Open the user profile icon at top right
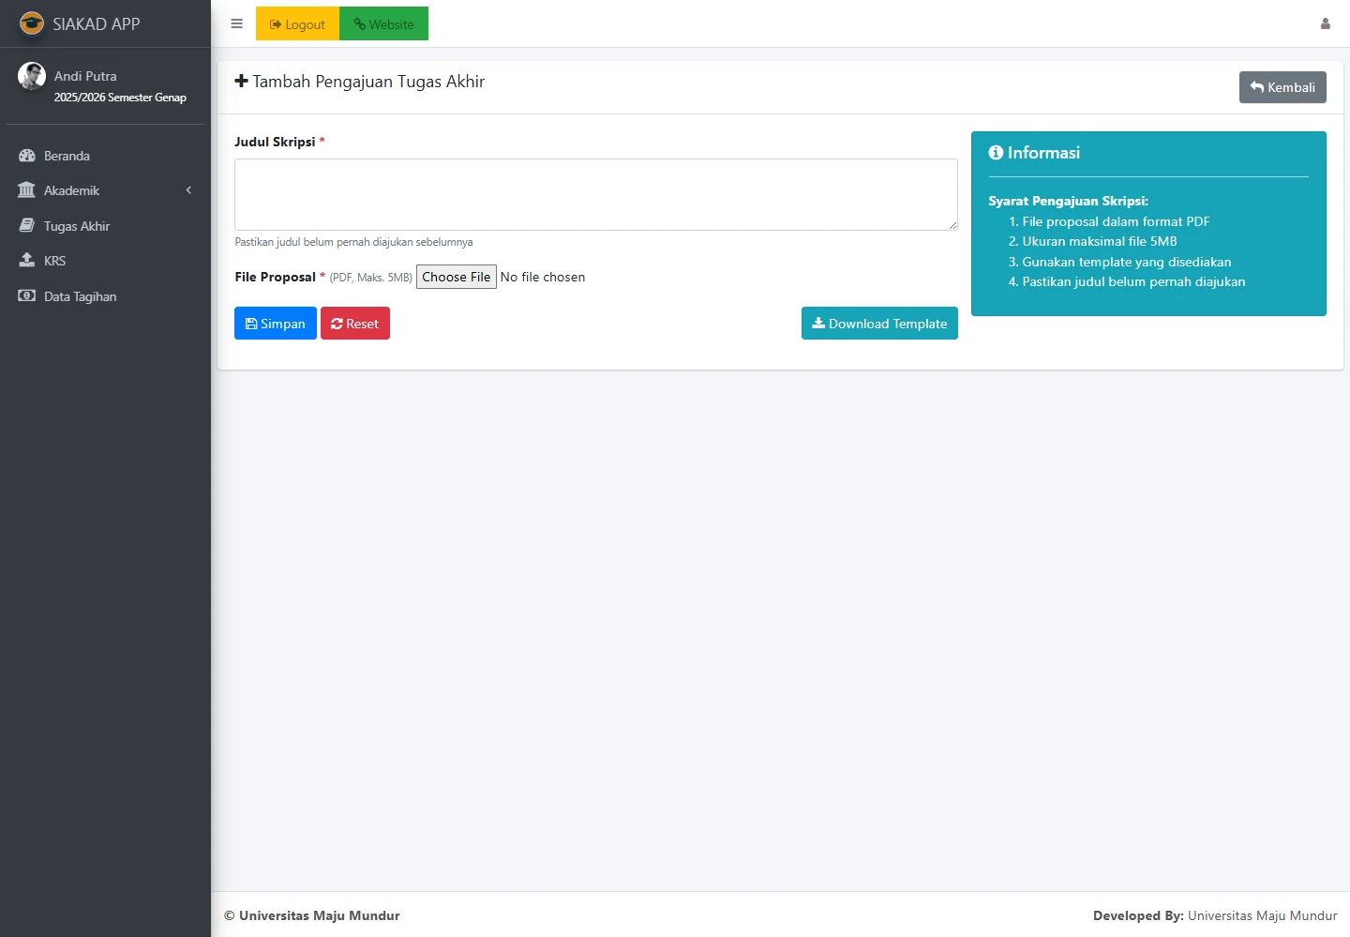The height and width of the screenshot is (937, 1350). 1325,23
